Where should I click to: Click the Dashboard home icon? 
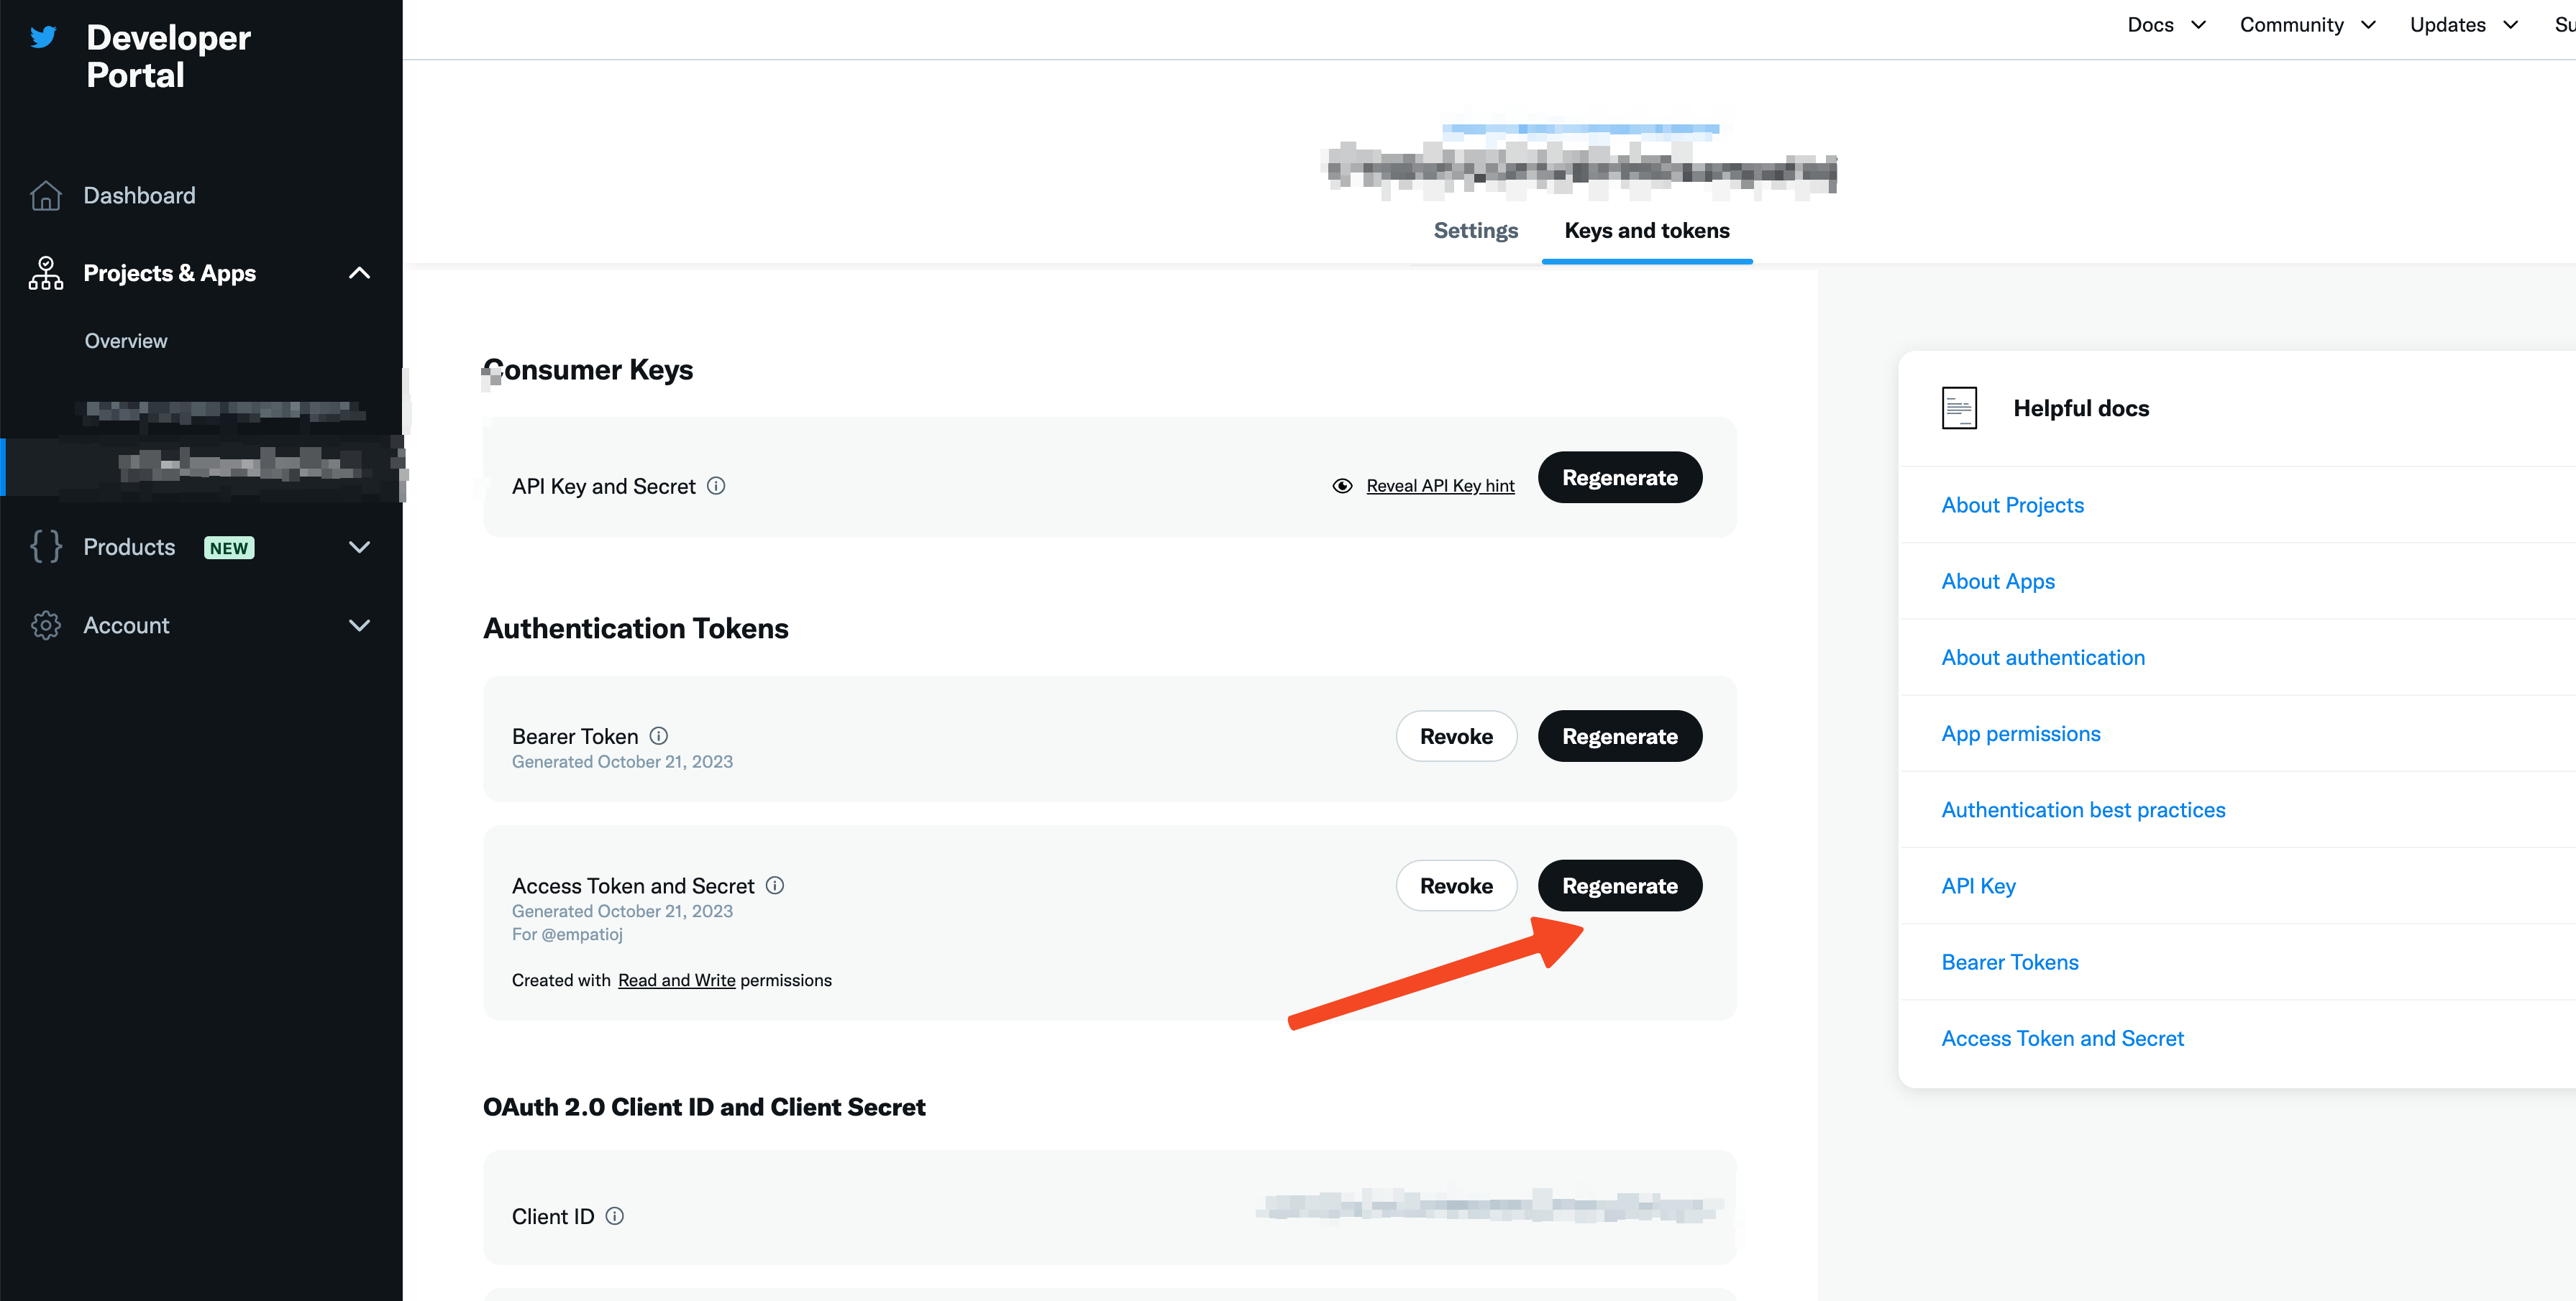tap(46, 196)
